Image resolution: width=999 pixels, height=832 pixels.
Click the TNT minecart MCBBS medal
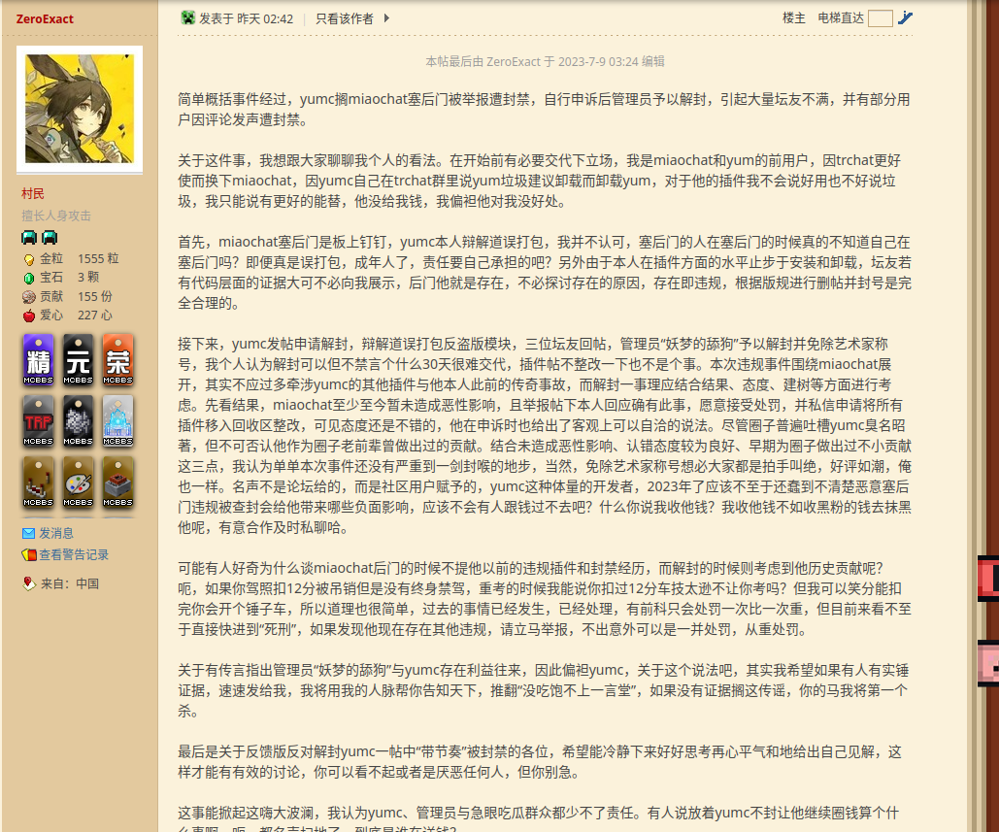[x=117, y=482]
